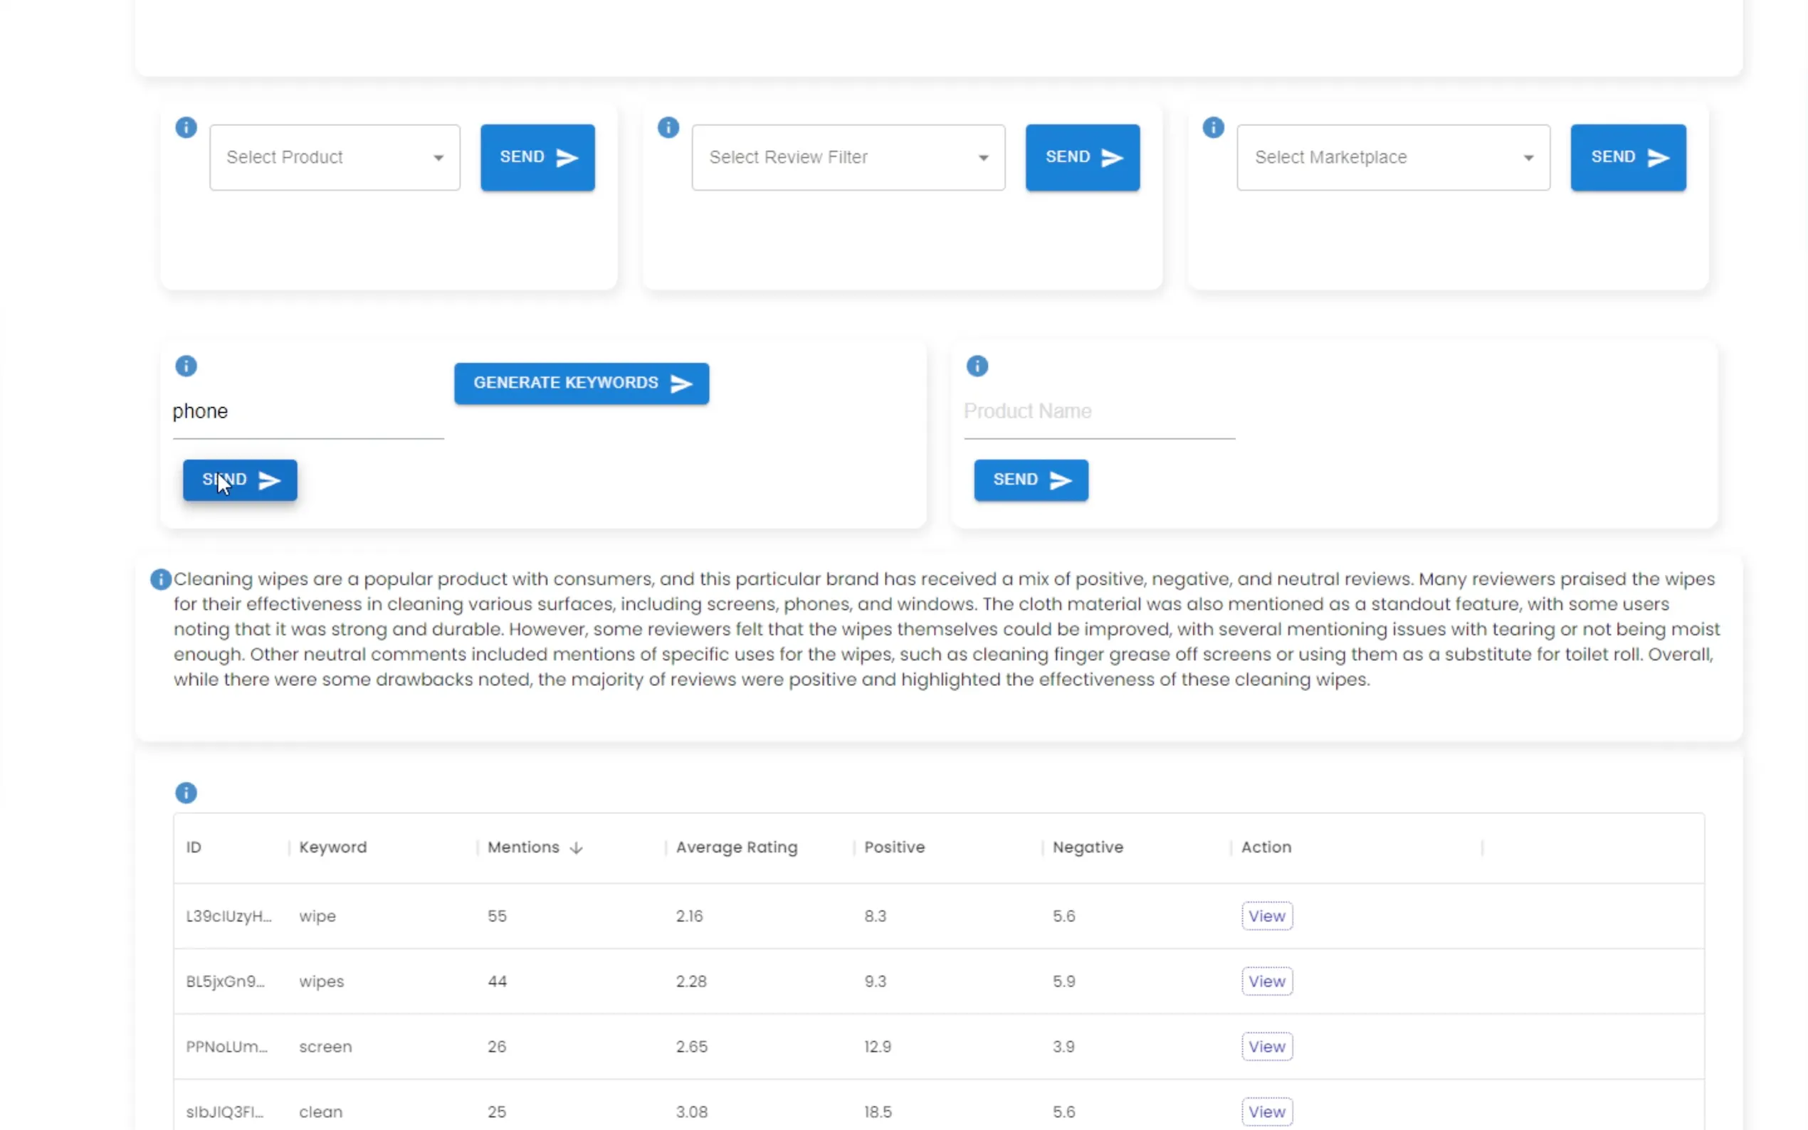Click info icon beside the review summary text
Viewport: 1808px width, 1130px height.
click(161, 579)
